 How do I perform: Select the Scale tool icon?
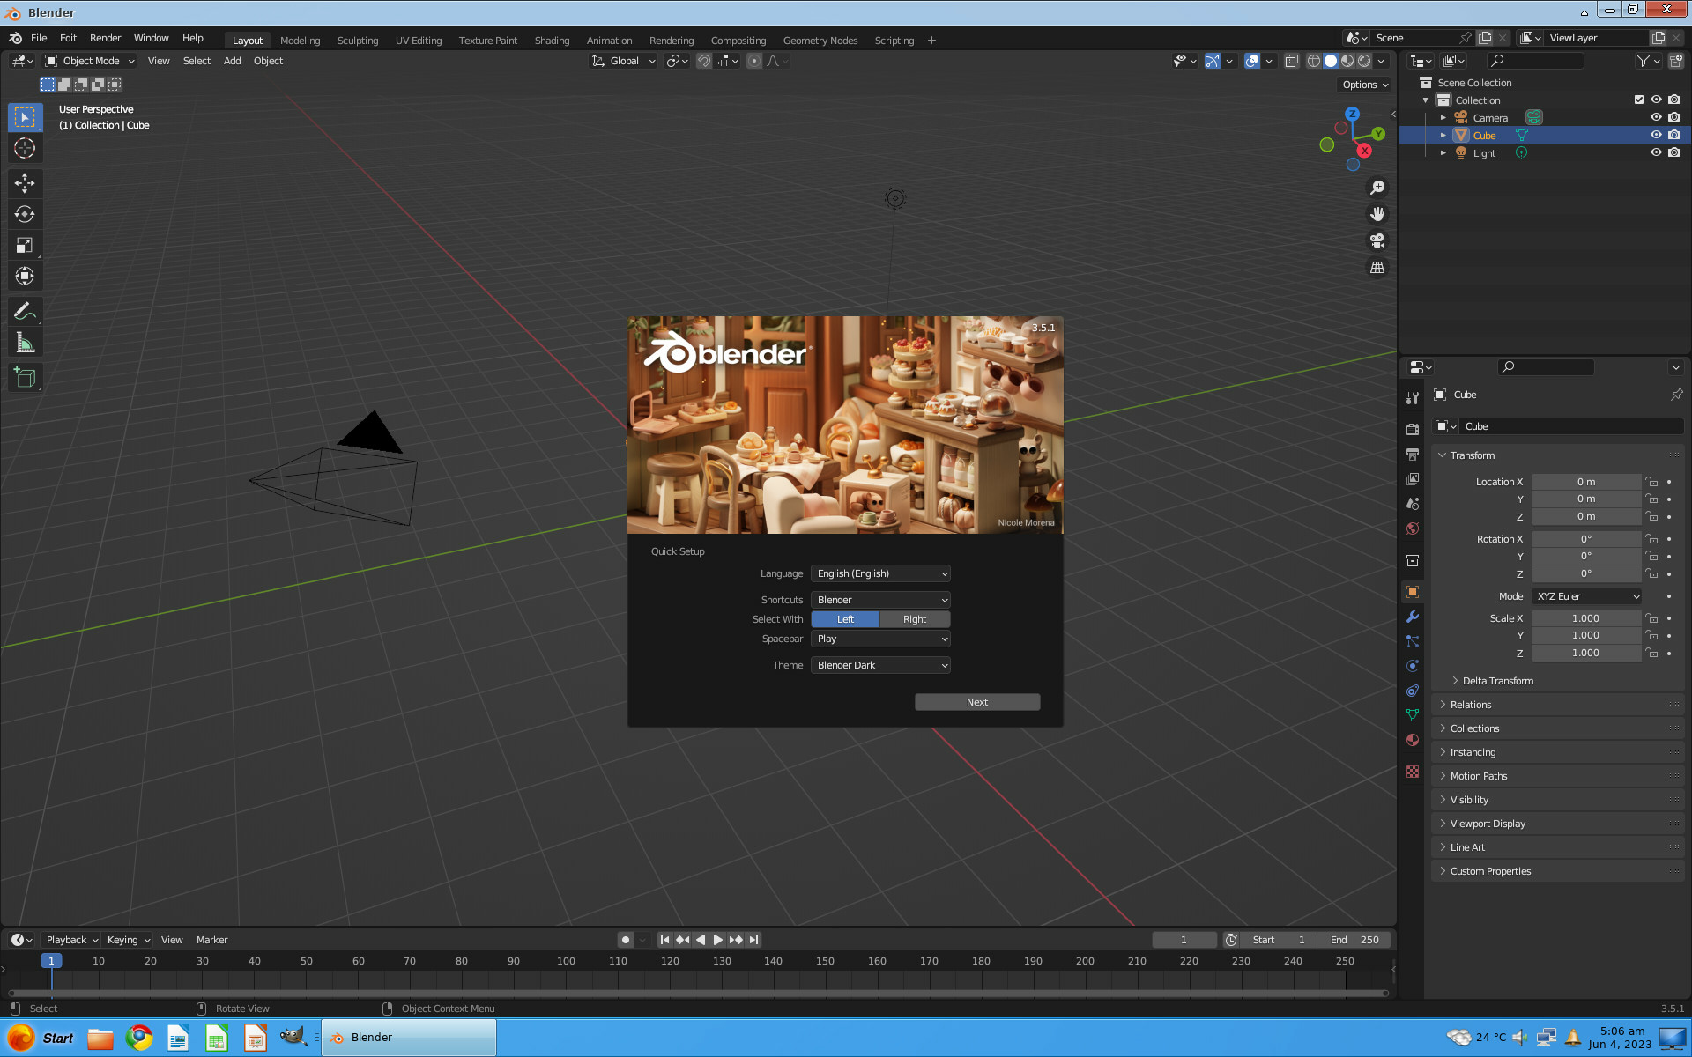tap(25, 245)
